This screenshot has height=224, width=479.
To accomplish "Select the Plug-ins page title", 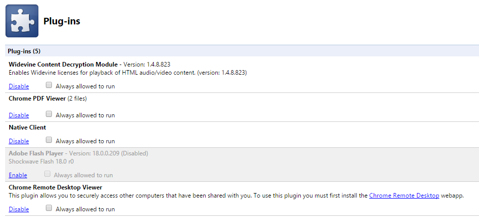I will coord(62,21).
